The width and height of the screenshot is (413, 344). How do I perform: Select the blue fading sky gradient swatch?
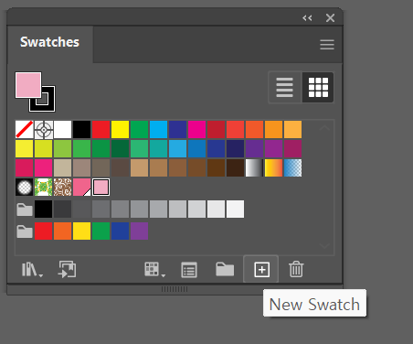pyautogui.click(x=293, y=167)
